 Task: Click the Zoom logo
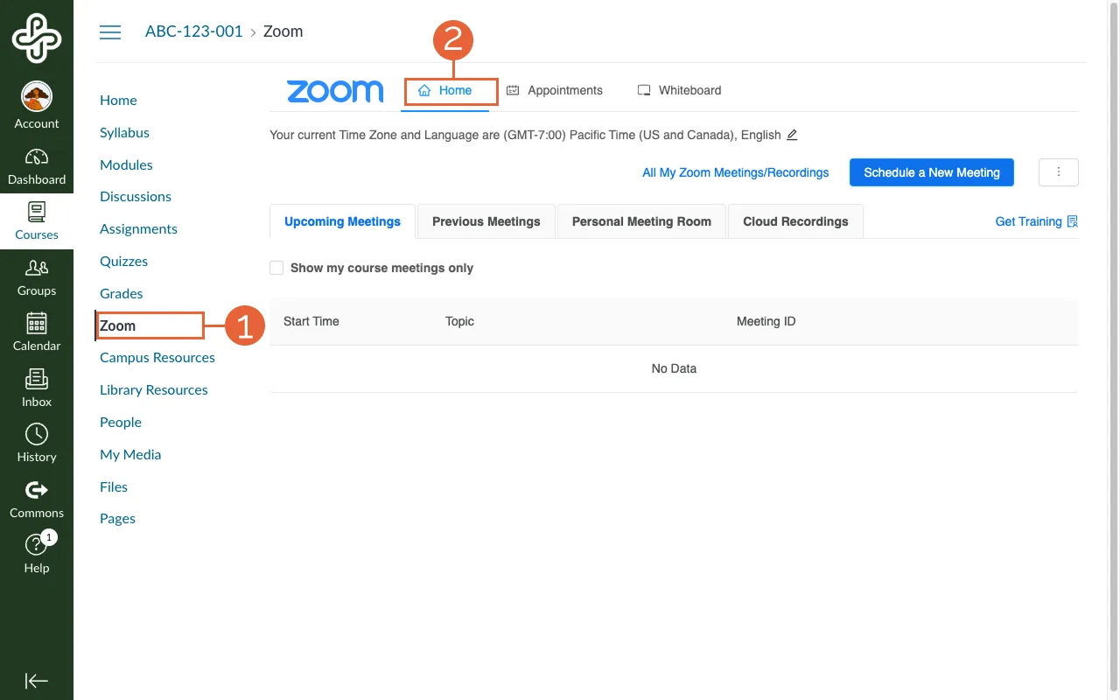[x=335, y=91]
